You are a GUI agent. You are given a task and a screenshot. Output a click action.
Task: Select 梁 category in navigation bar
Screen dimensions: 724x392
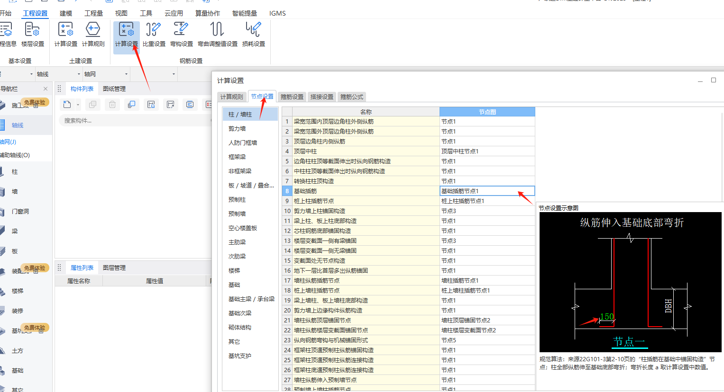[x=15, y=232]
